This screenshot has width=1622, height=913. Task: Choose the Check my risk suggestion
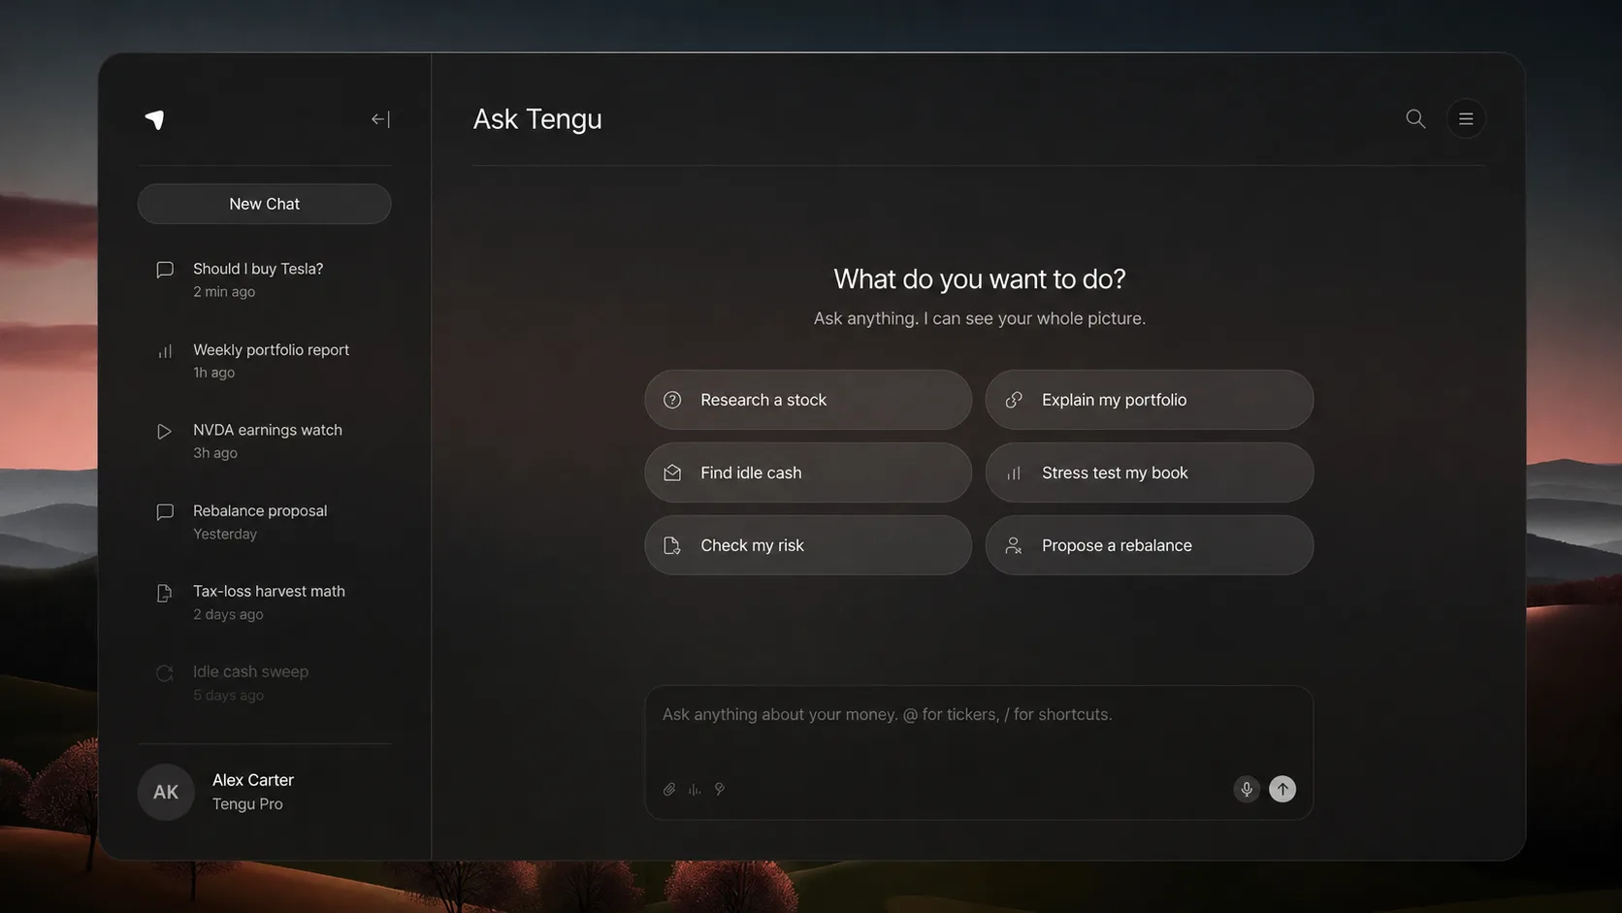pos(808,545)
